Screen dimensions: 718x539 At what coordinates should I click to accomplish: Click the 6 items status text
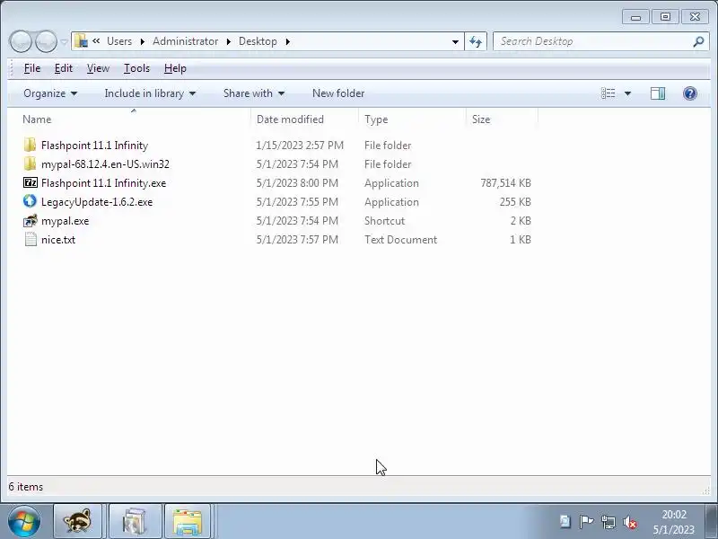(26, 487)
